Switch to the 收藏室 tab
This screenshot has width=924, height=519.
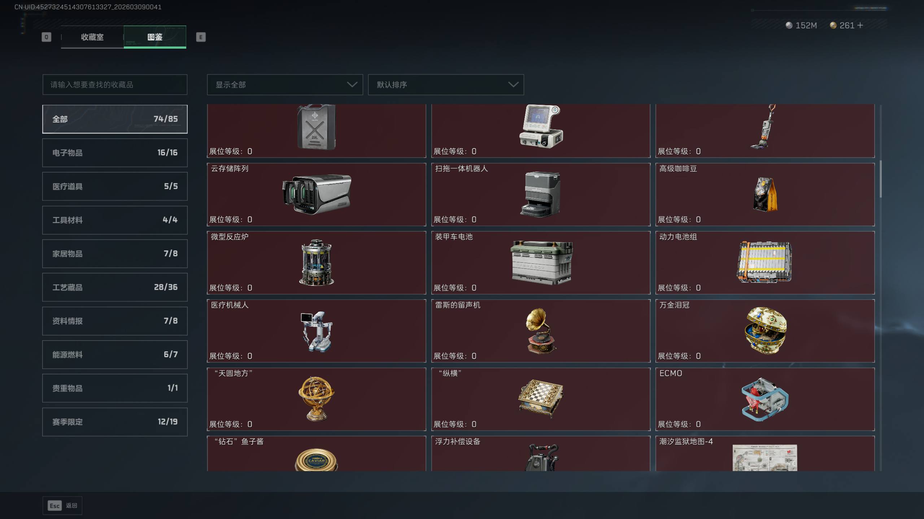(x=92, y=37)
